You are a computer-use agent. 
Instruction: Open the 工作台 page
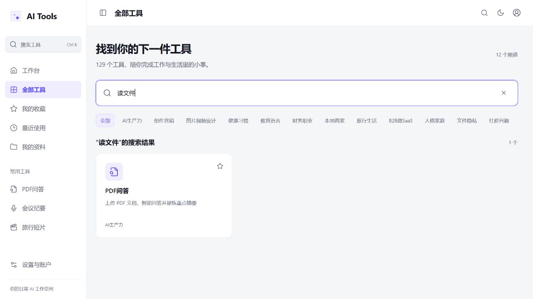(43, 71)
